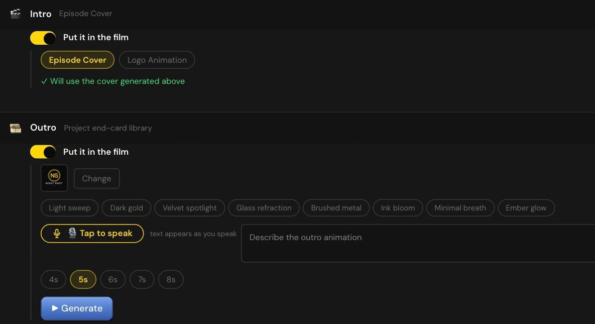The height and width of the screenshot is (324, 595).
Task: Choose the Light sweep preset
Action: click(70, 208)
